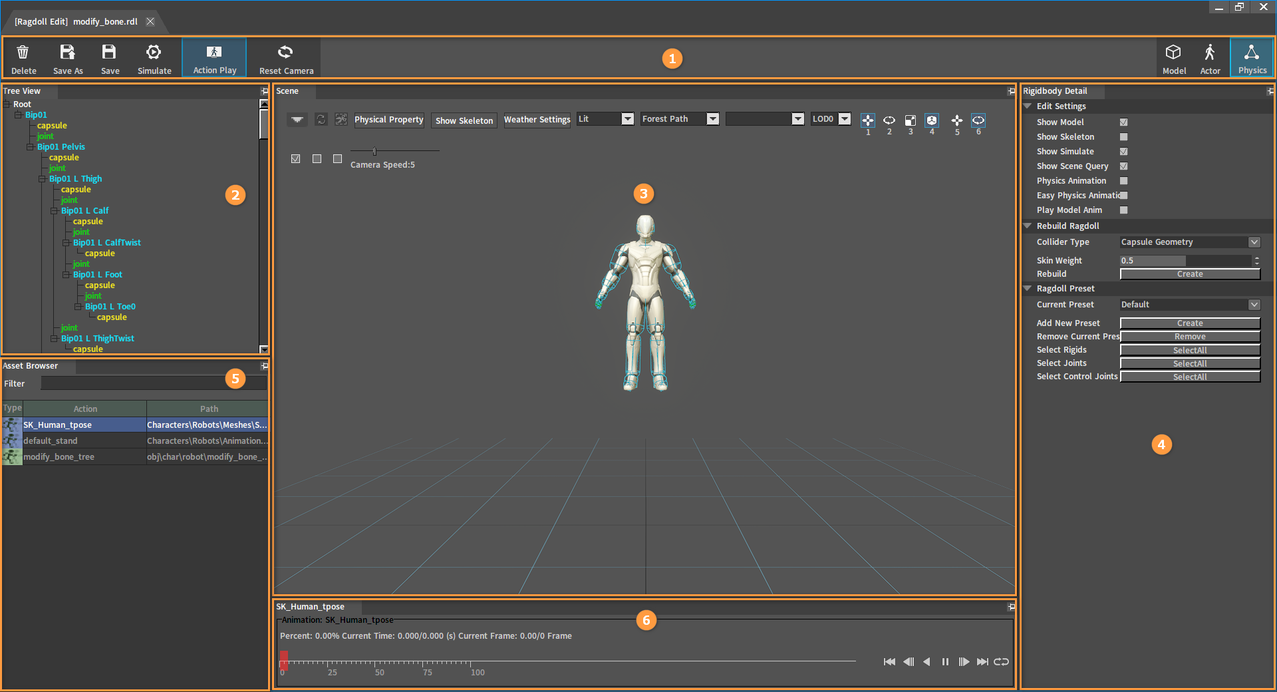
Task: Start Simulate from the toolbar
Action: pos(154,59)
